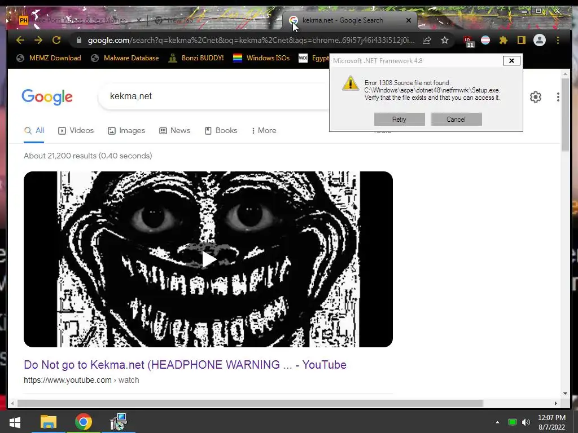Click the striped round extension icon
Image resolution: width=578 pixels, height=433 pixels.
tap(485, 40)
